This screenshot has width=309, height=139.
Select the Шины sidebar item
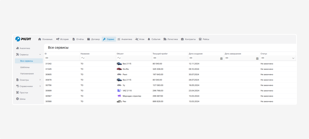coord(22,99)
